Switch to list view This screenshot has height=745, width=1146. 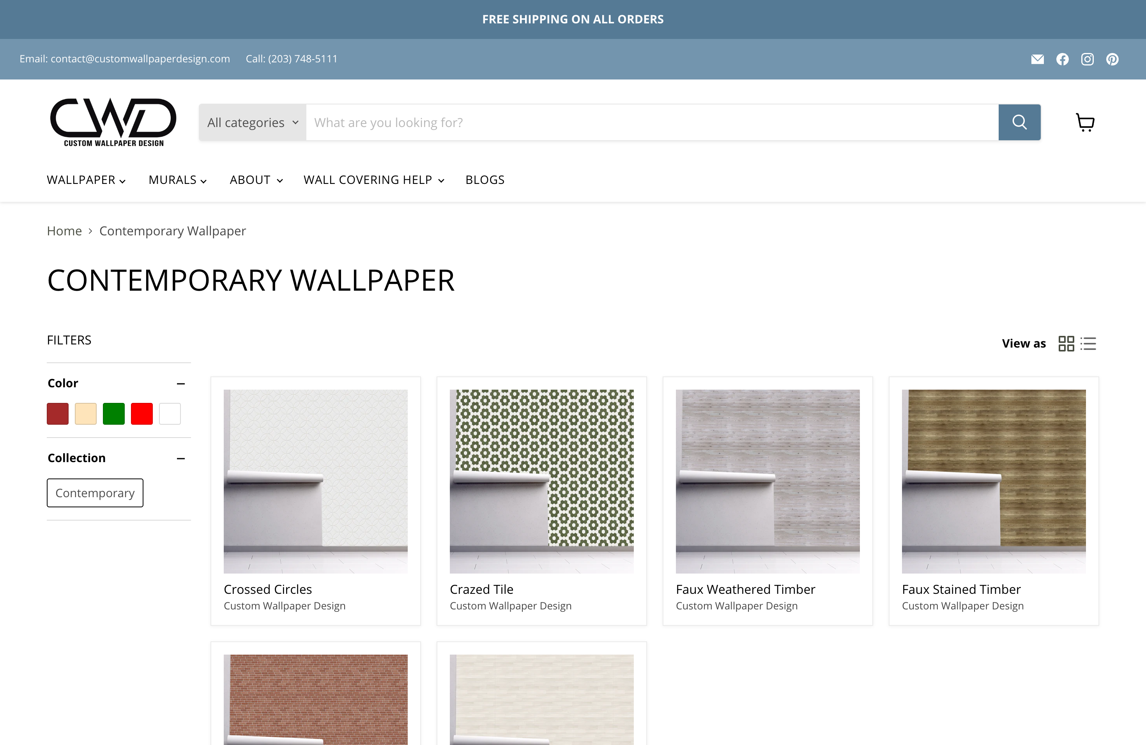[1088, 344]
